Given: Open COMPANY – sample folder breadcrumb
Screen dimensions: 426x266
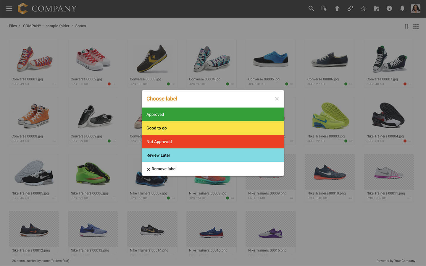Looking at the screenshot, I should point(46,26).
